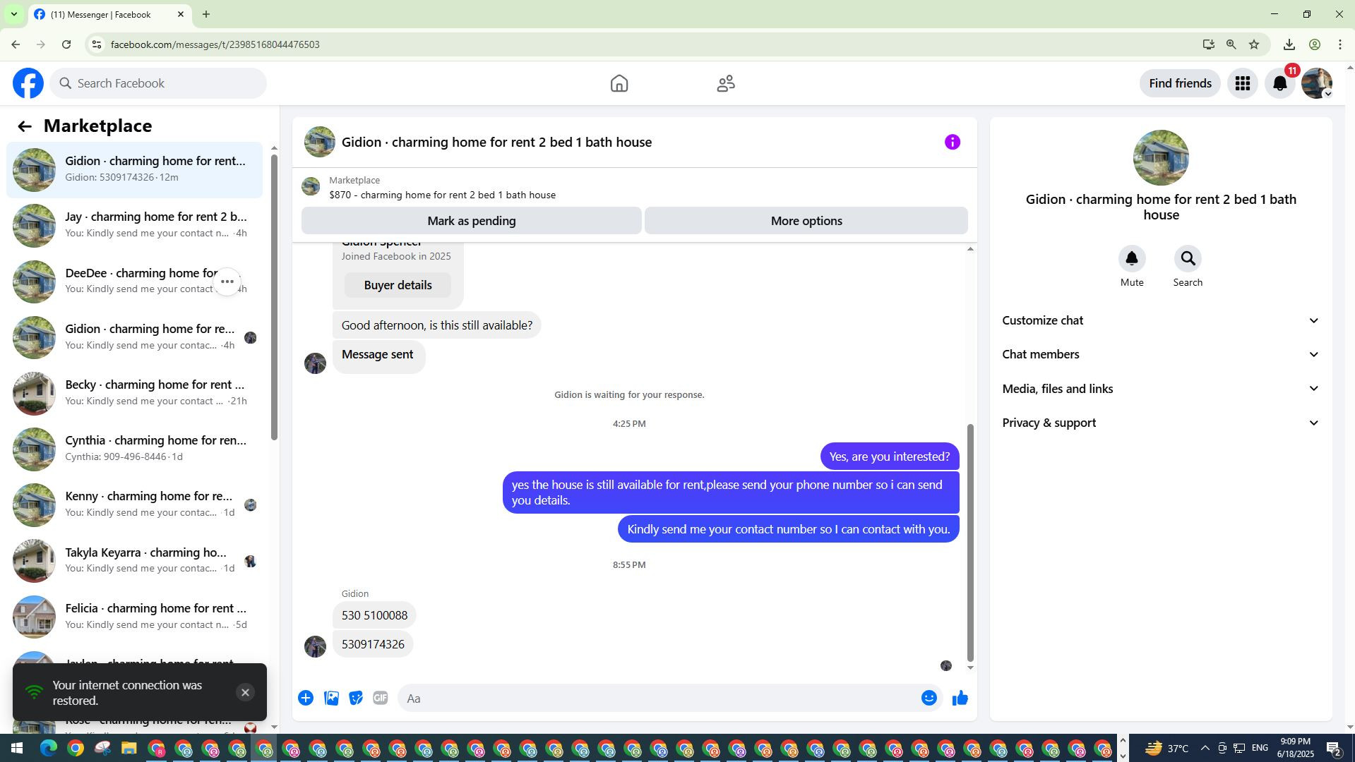Open the Facebook logo home link
The height and width of the screenshot is (762, 1355).
tap(28, 83)
